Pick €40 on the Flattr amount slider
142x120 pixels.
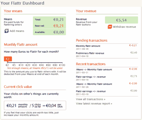click(41, 65)
